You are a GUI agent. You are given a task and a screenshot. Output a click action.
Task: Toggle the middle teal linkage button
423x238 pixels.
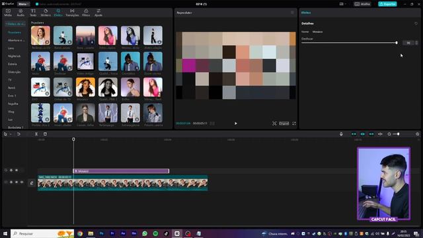pyautogui.click(x=363, y=134)
